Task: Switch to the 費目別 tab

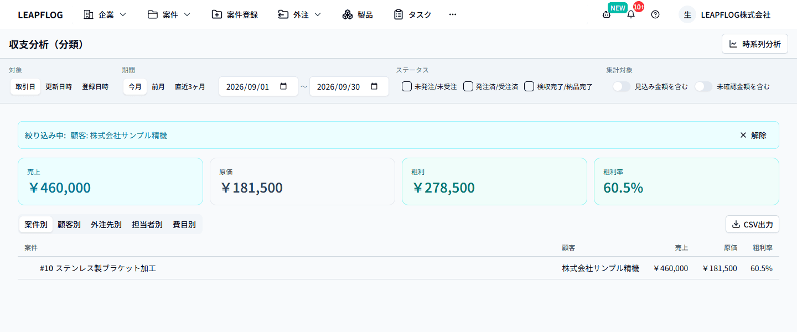Action: coord(184,224)
